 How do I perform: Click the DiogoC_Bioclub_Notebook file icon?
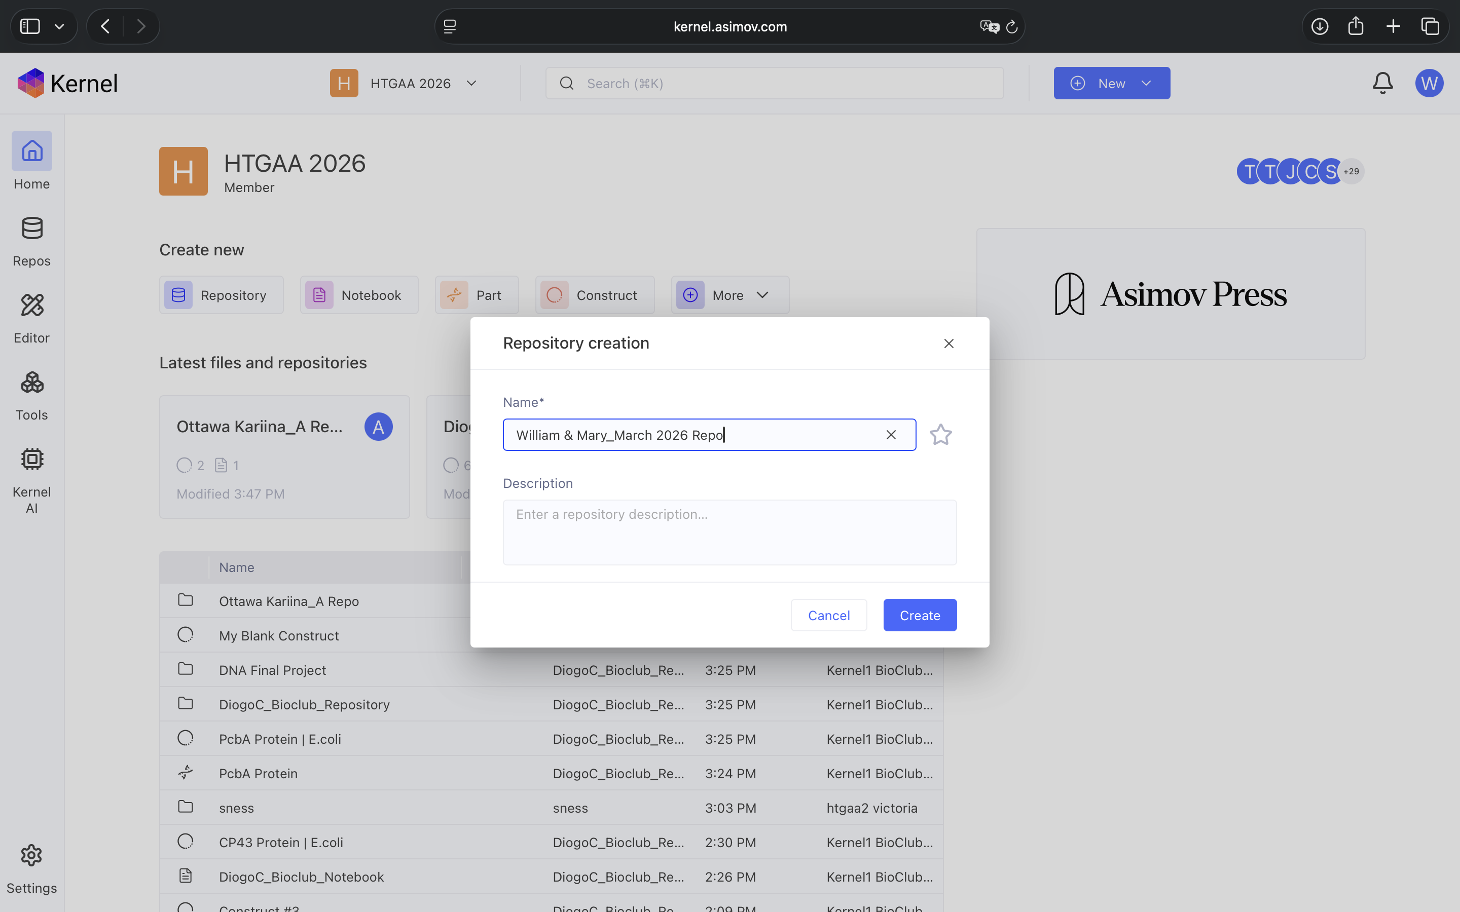(x=186, y=876)
